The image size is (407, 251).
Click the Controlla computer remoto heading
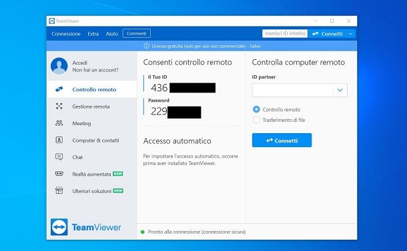pyautogui.click(x=298, y=63)
